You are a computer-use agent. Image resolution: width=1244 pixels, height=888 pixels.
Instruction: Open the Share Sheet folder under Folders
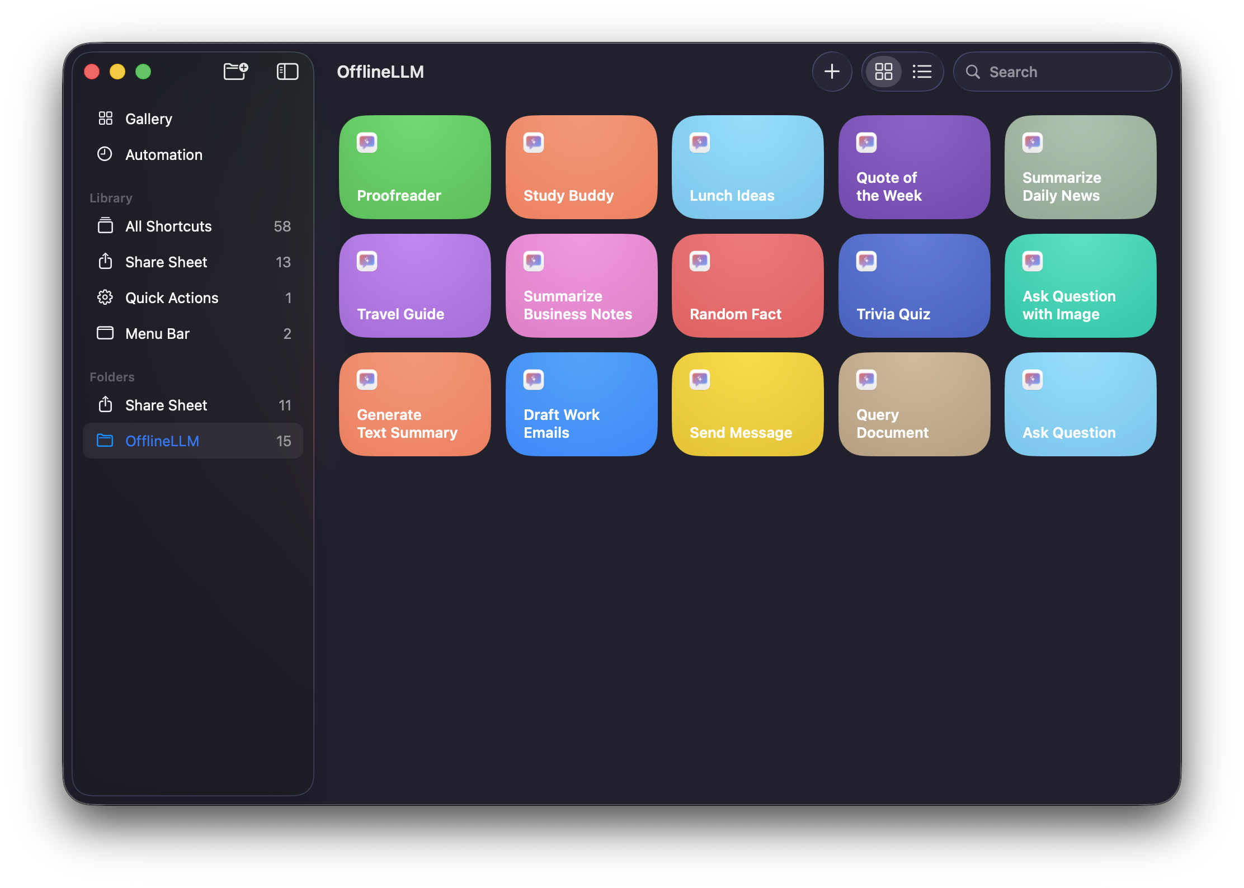pyautogui.click(x=166, y=405)
